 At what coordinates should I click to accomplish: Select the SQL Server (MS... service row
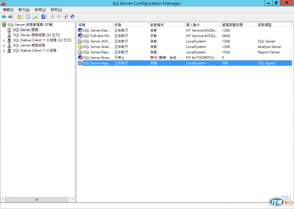pyautogui.click(x=185, y=41)
